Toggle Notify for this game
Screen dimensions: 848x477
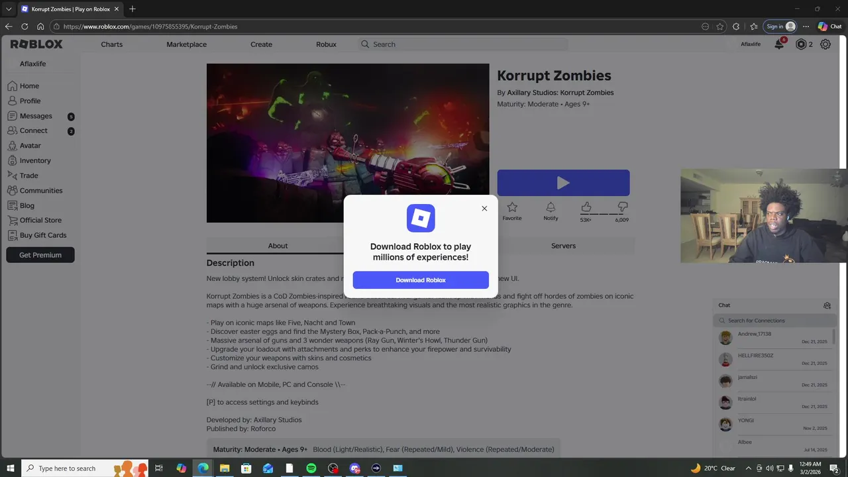click(551, 211)
